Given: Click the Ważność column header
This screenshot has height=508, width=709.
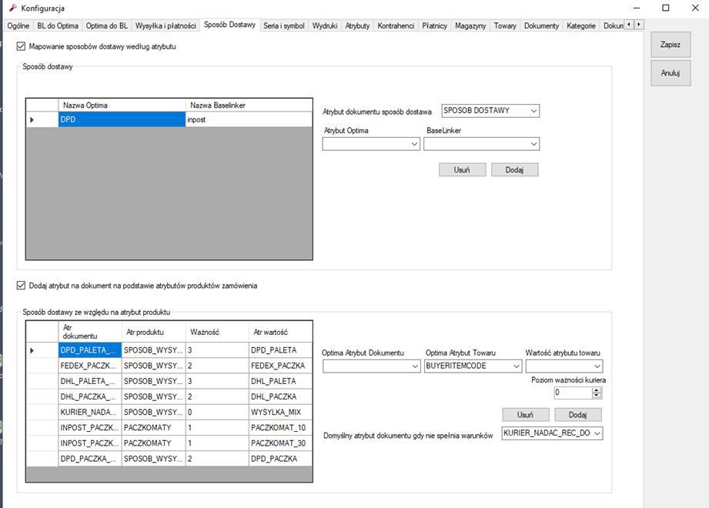Looking at the screenshot, I should (x=217, y=333).
